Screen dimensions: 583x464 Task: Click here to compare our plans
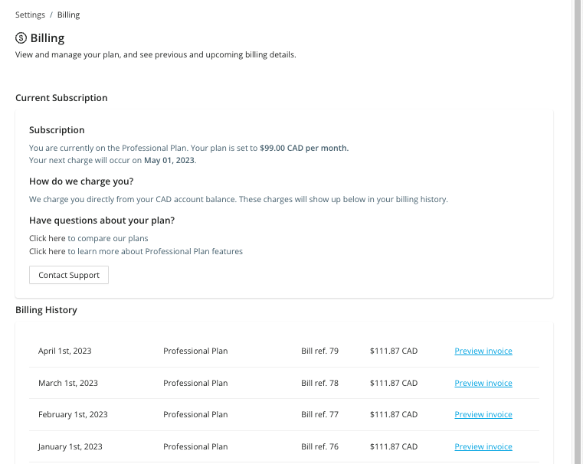coord(47,238)
